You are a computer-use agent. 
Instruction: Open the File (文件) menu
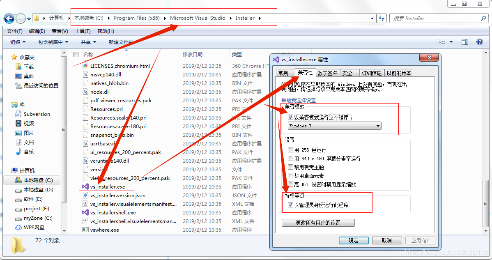15,31
